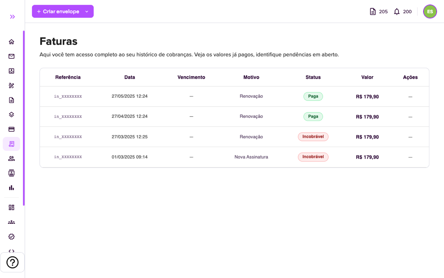Open the contact book icon in sidebar
The image size is (444, 278).
[11, 173]
